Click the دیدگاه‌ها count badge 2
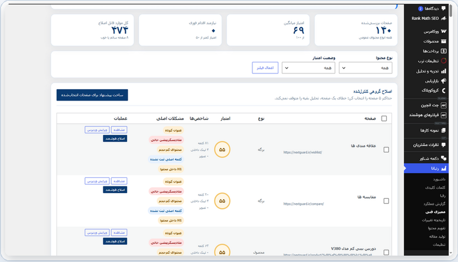This screenshot has height=262, width=458. (x=421, y=9)
